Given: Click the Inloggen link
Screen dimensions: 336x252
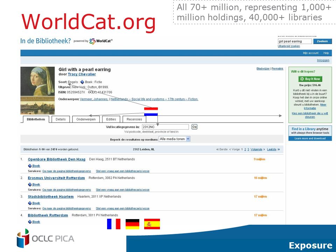Looking at the screenshot, I should tap(323, 61).
